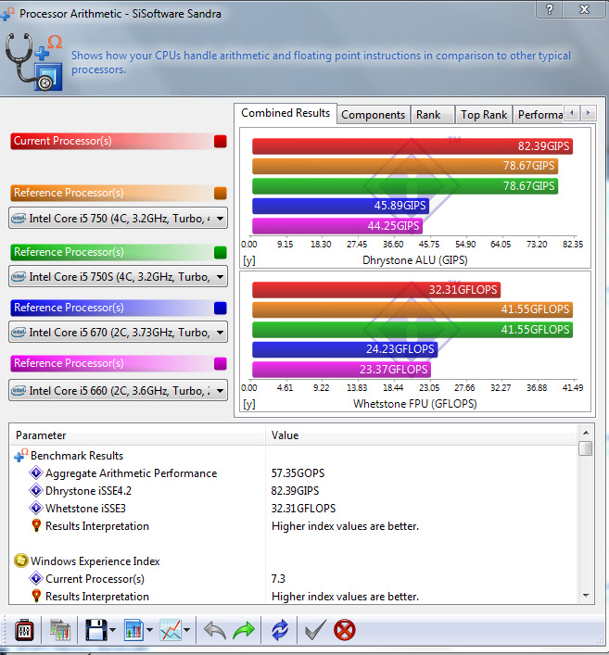The image size is (609, 655).
Task: Click the 45.89GIPS blue bar
Action: 340,206
